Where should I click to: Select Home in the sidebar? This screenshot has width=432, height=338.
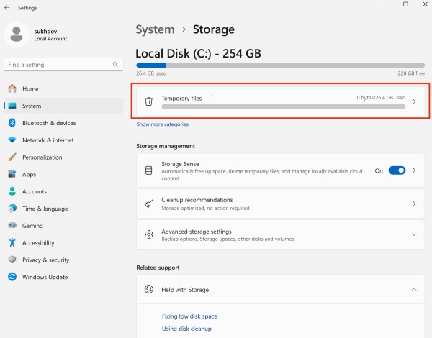(x=30, y=88)
